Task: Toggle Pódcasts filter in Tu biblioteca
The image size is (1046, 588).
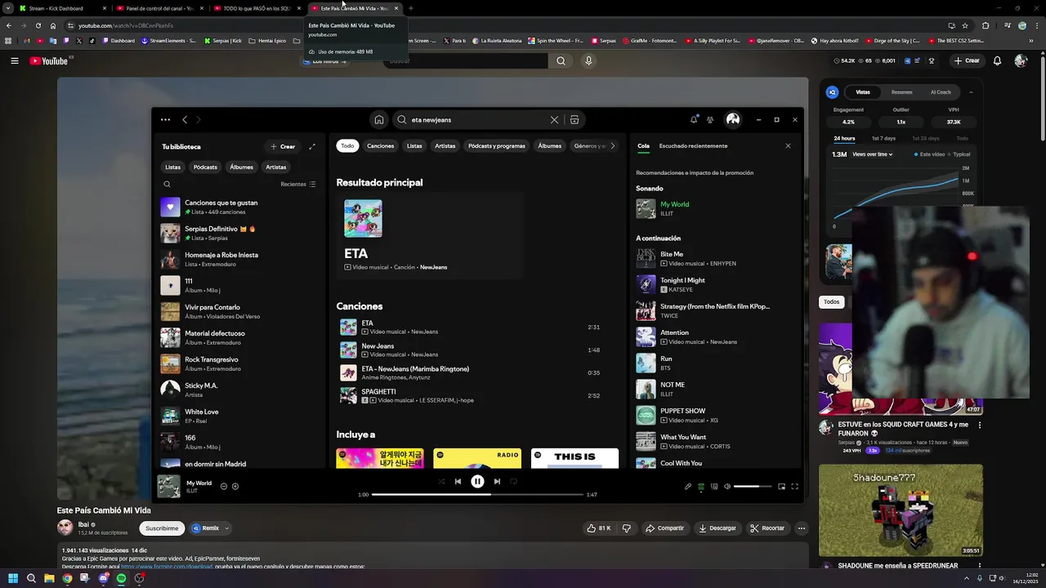Action: coord(205,167)
